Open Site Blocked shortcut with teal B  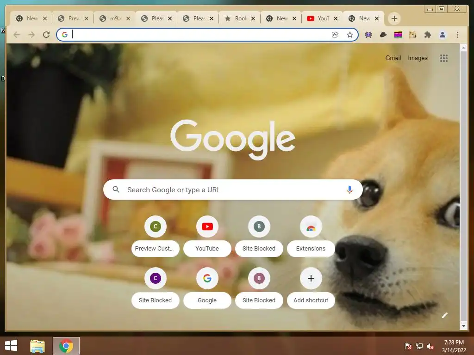(259, 236)
